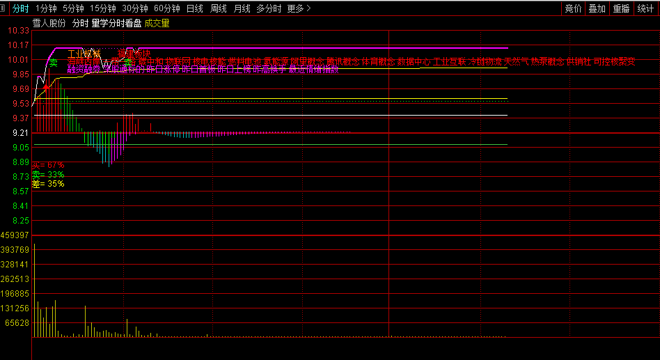Click the green 卖 marker beside the magenta price line
The image size is (660, 360).
point(53,63)
